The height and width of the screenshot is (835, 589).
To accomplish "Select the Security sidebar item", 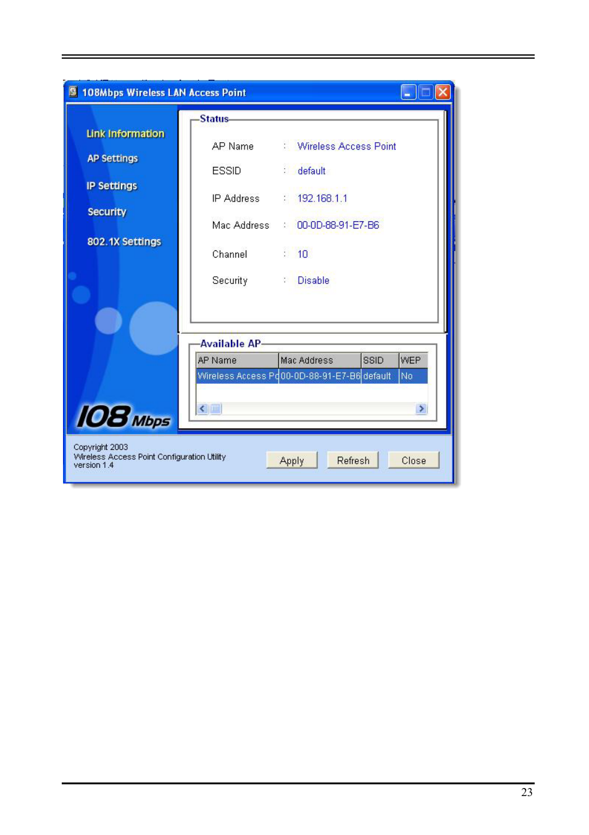I will [107, 211].
